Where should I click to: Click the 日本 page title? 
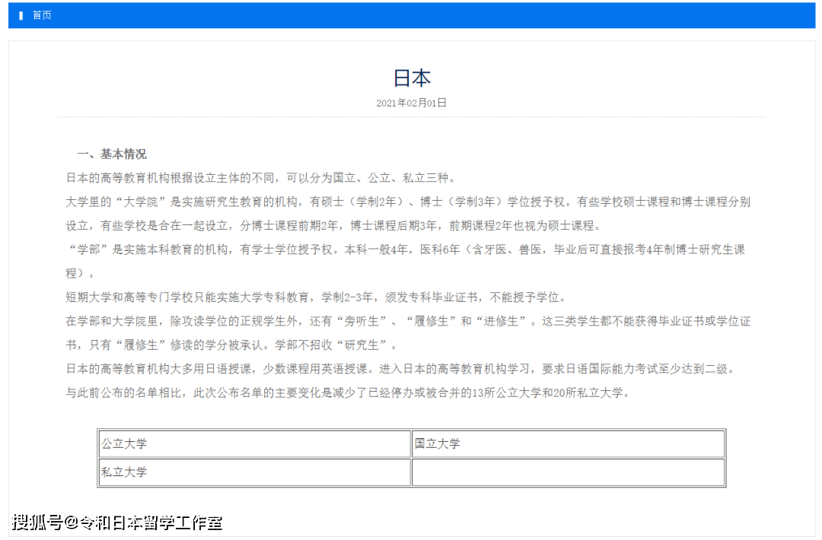(412, 78)
